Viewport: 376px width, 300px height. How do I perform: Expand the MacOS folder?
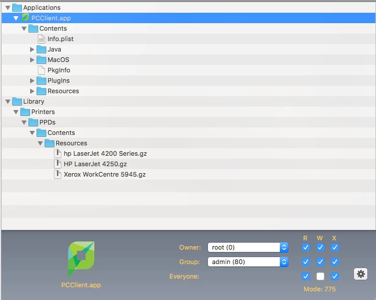(32, 60)
